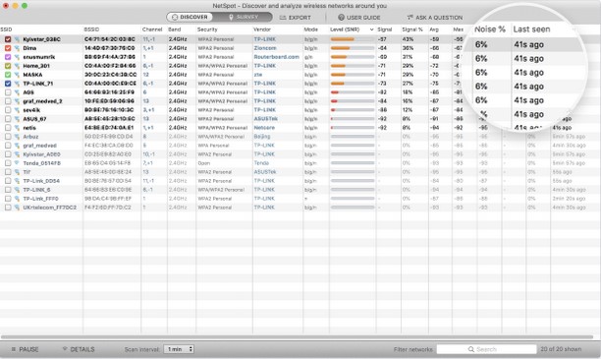Uncheck the Home_301 network checkbox
The width and height of the screenshot is (601, 359).
(8, 66)
